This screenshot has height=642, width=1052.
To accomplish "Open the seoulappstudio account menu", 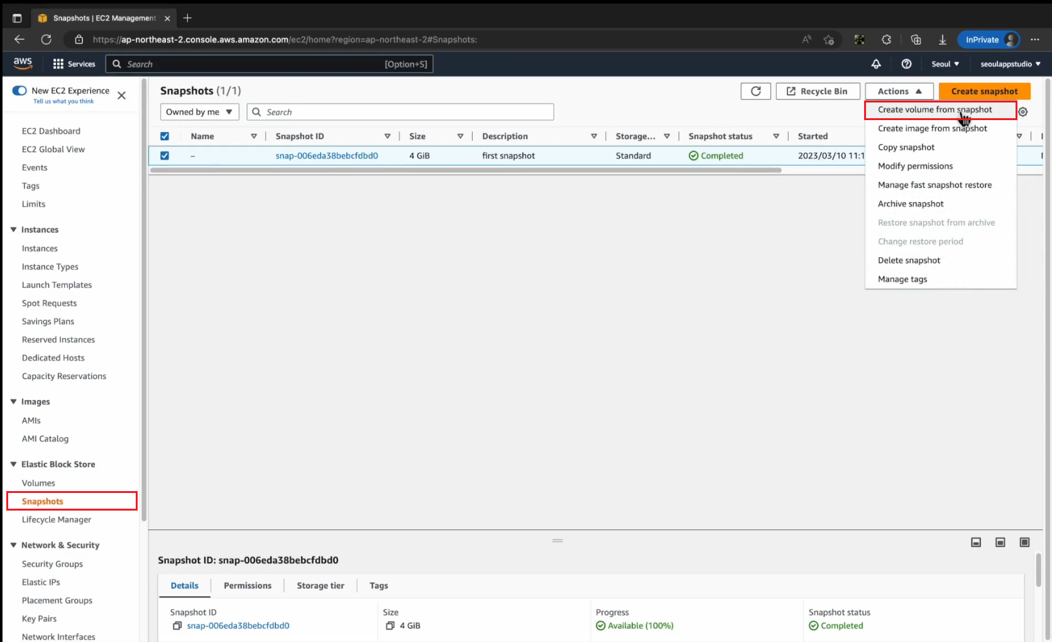I will pyautogui.click(x=1011, y=64).
